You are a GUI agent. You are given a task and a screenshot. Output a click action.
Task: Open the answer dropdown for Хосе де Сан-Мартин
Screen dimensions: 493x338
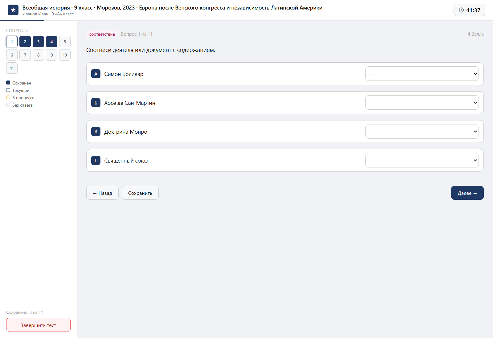(x=422, y=103)
